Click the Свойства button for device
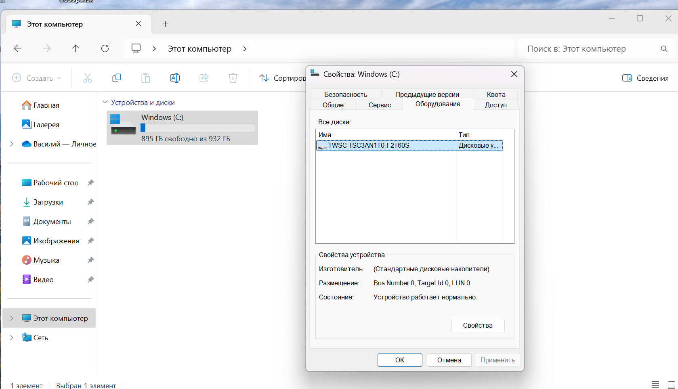Viewport: 678px width, 389px height. pyautogui.click(x=478, y=325)
